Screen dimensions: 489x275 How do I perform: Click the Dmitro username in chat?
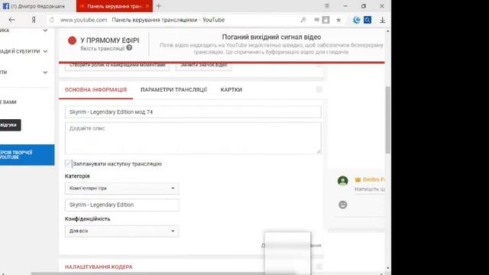(x=374, y=180)
